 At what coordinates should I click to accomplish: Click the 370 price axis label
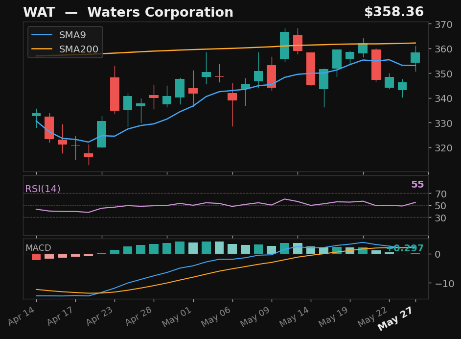click(444, 24)
